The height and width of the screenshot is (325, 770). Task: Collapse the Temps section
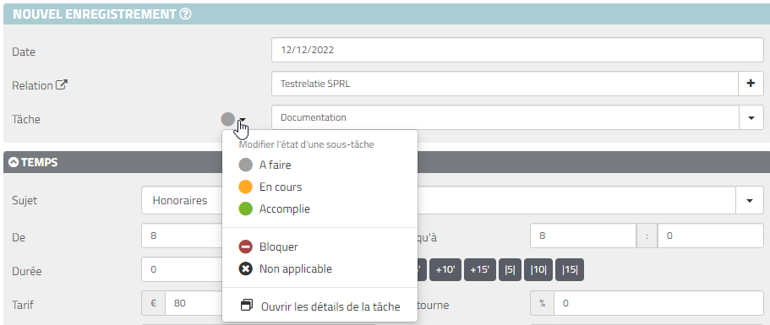click(x=14, y=162)
